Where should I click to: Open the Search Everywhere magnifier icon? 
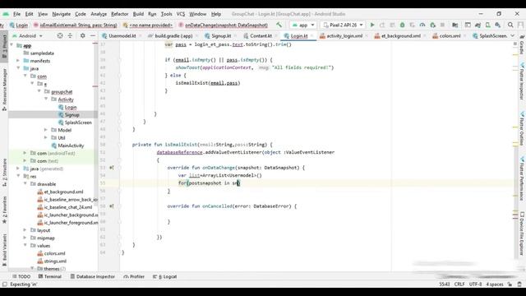coord(510,25)
